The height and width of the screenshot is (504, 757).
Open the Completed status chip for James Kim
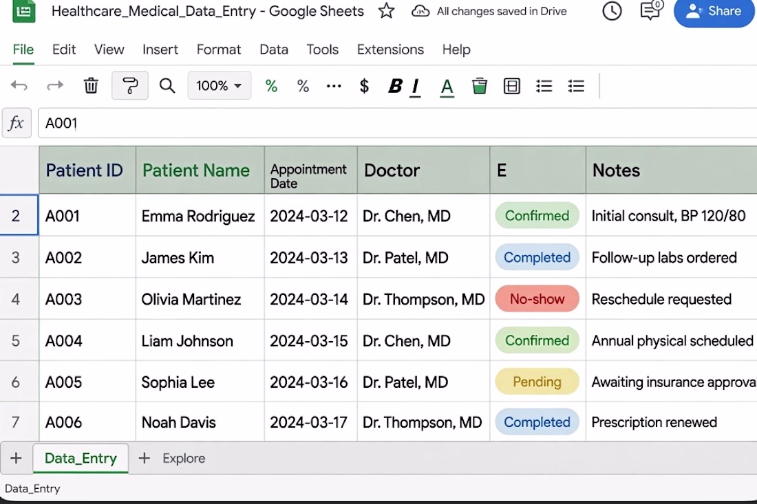click(537, 258)
